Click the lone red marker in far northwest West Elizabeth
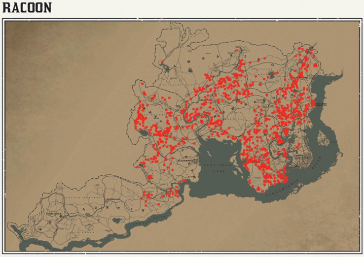Screen dimensions: 364x257 (x=142, y=84)
